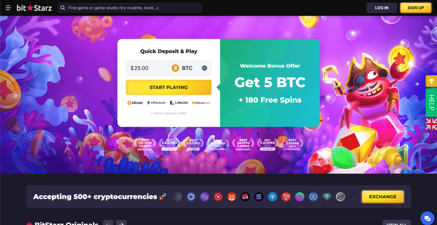This screenshot has width=437, height=225.
Task: Click the Tron coin icon
Action: coord(286,197)
